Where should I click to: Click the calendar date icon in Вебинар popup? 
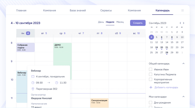(33, 77)
